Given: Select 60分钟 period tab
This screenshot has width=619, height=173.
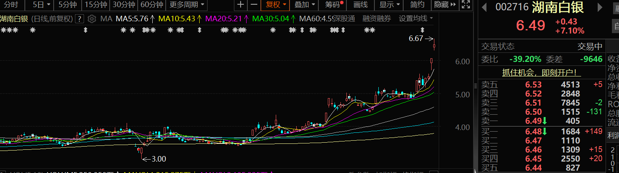Looking at the screenshot, I should (x=152, y=5).
